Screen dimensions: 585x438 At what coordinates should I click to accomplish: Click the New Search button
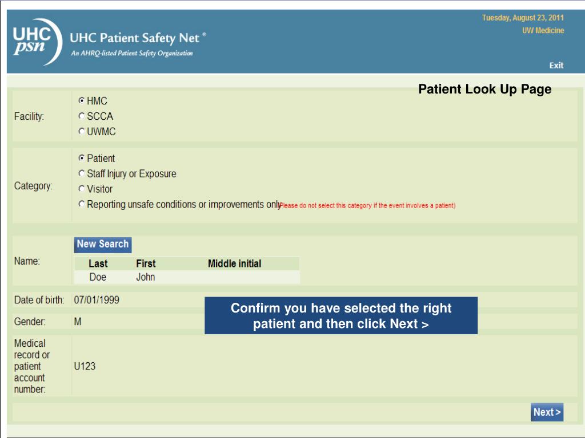pyautogui.click(x=103, y=245)
